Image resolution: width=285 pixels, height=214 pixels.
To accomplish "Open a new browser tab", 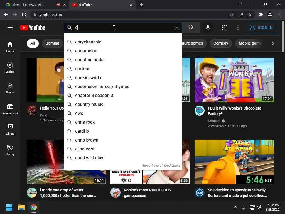I will coord(142,5).
